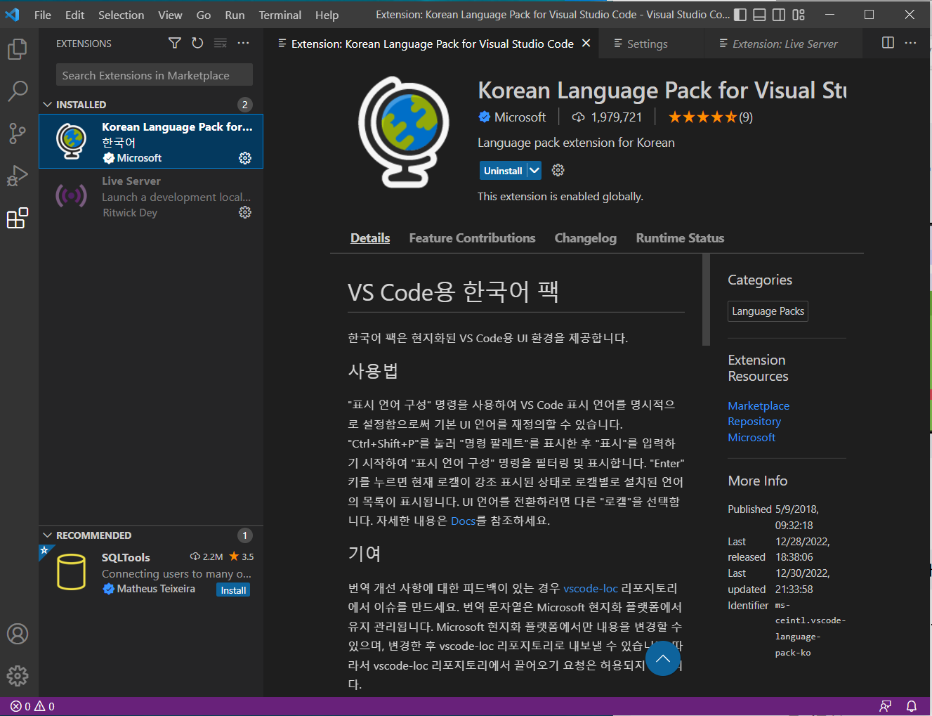This screenshot has width=932, height=716.
Task: Open the Explorer view in activity bar
Action: [x=18, y=49]
